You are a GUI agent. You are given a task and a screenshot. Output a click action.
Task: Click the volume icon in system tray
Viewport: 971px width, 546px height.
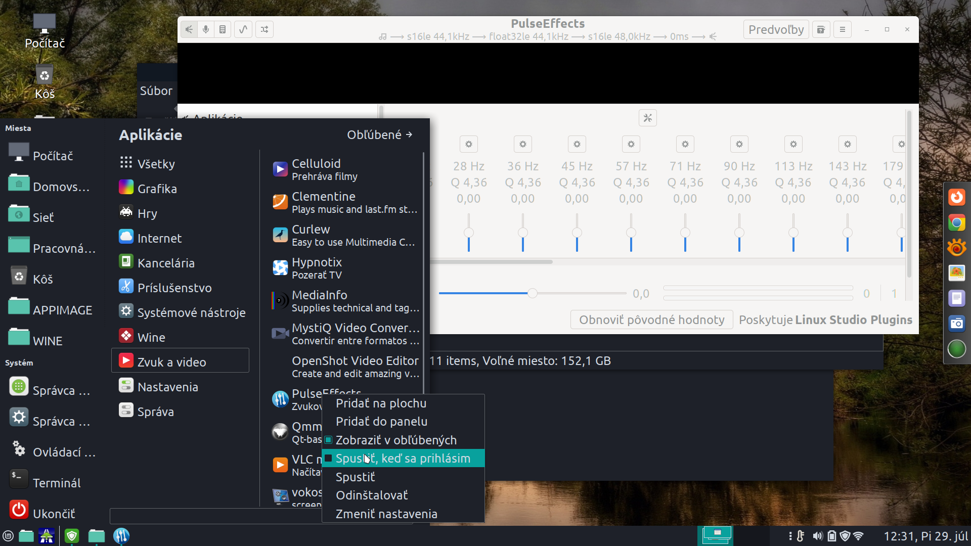click(x=817, y=536)
